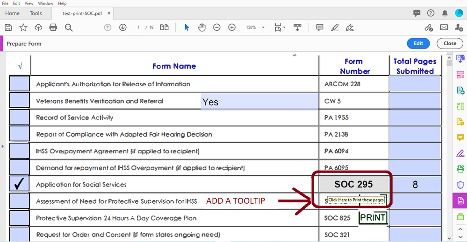The width and height of the screenshot is (467, 242).
Task: Open the Edit menu
Action: click(16, 3)
